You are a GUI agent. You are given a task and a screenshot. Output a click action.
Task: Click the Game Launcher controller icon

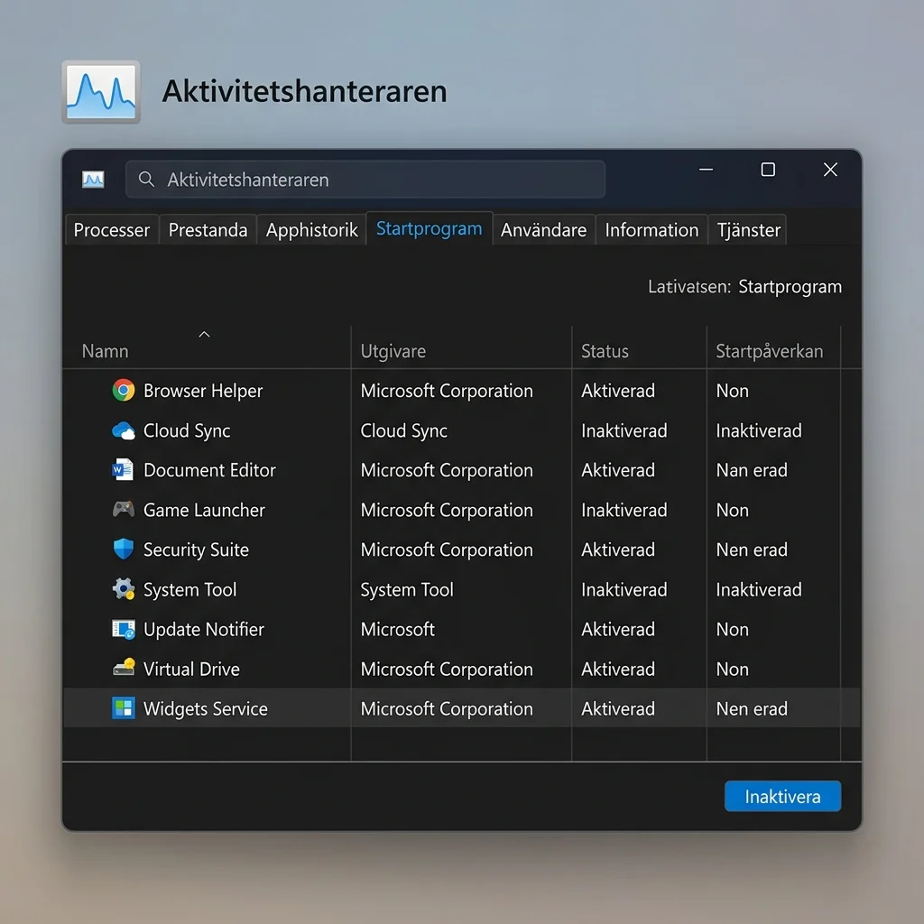(123, 509)
